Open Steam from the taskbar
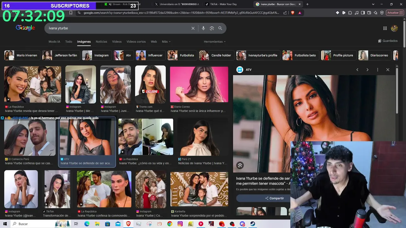 pyautogui.click(x=252, y=224)
